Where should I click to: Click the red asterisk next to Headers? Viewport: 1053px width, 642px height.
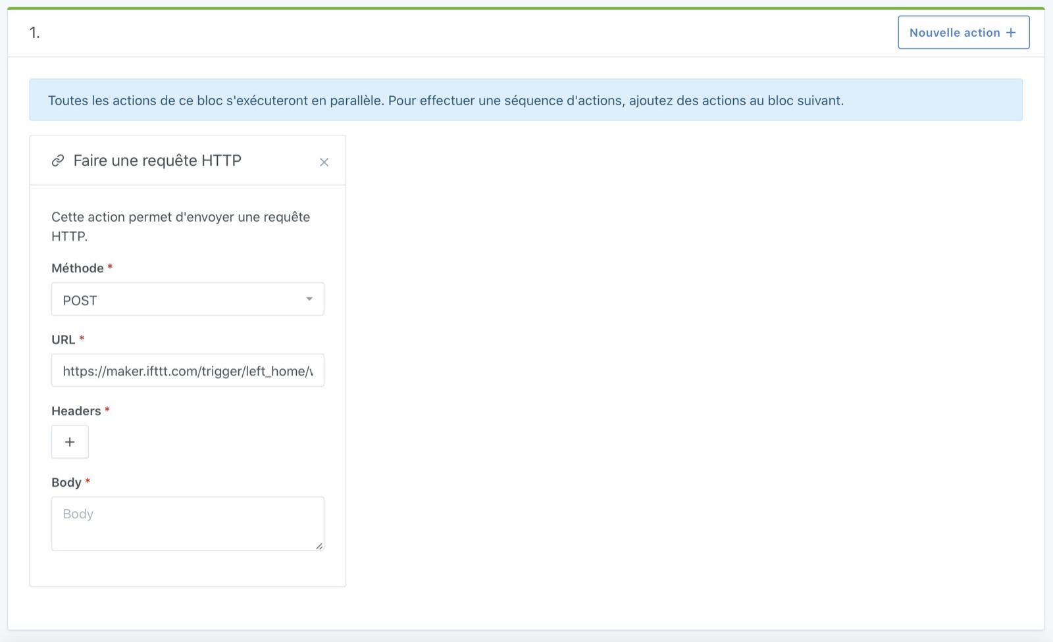coord(107,410)
